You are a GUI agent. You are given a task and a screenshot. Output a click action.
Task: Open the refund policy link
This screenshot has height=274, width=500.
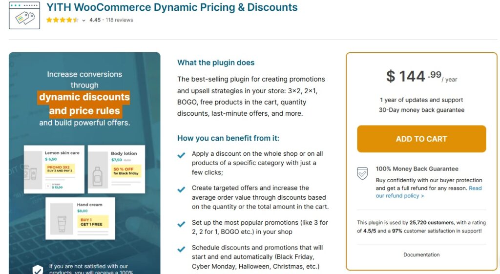coord(429,192)
